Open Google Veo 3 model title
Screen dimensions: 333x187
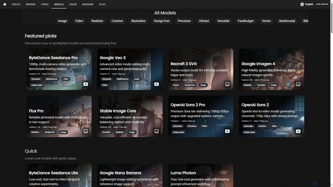113,58
